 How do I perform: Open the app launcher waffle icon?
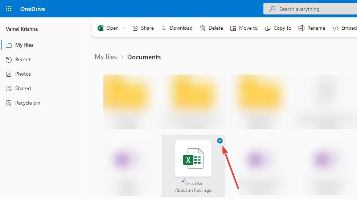(x=9, y=9)
